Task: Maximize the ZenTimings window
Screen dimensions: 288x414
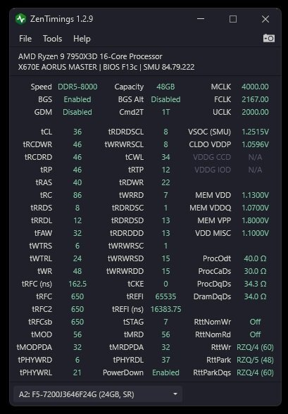Action: click(233, 19)
